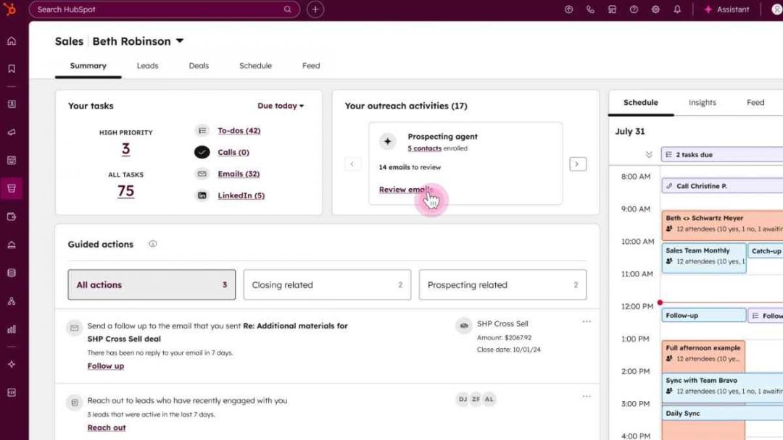
Task: Open the Due today filter dropdown
Action: coord(281,106)
